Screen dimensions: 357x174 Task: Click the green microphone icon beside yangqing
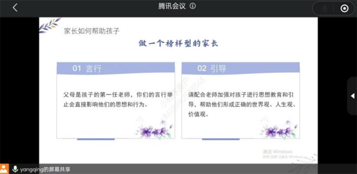[x=15, y=169]
